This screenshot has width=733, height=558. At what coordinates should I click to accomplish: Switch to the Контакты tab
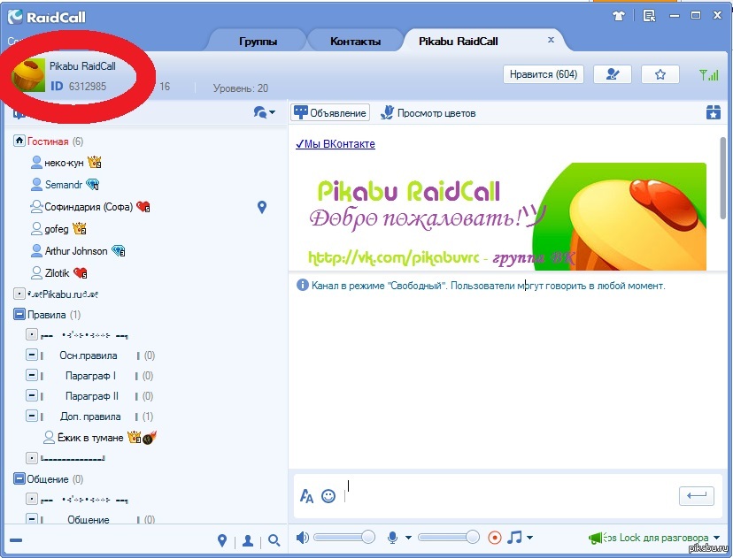pyautogui.click(x=355, y=41)
